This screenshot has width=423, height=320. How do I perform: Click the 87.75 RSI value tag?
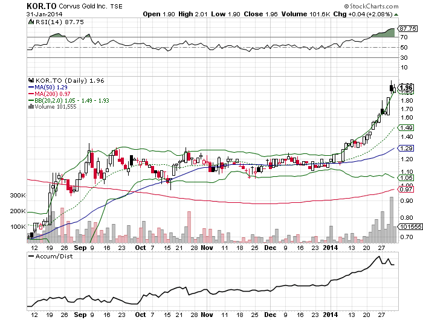click(x=408, y=28)
